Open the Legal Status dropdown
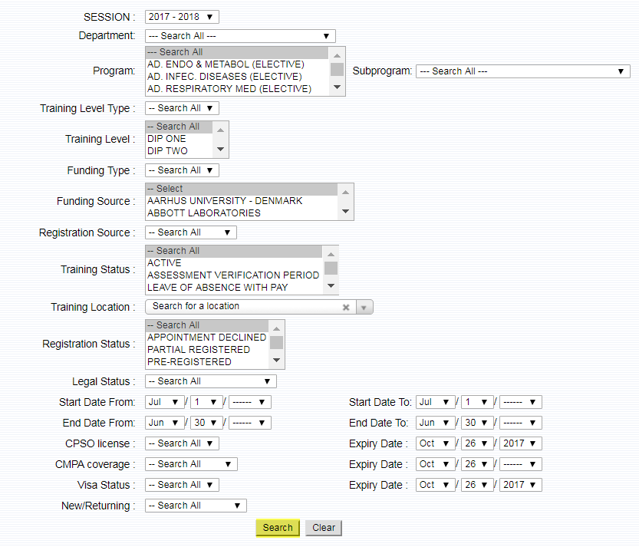 210,381
